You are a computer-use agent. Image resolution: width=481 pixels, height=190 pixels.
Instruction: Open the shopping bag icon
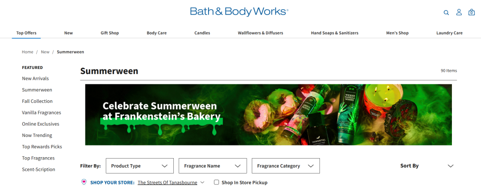click(x=472, y=12)
